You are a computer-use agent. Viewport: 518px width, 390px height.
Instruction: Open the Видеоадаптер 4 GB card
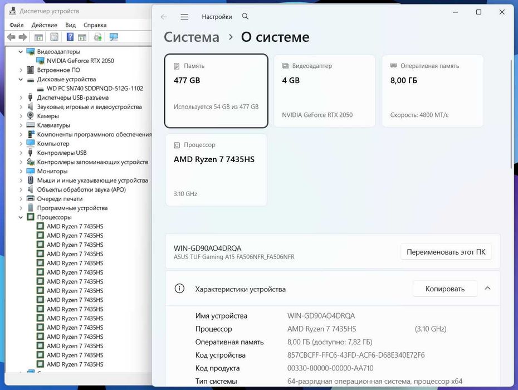click(324, 91)
